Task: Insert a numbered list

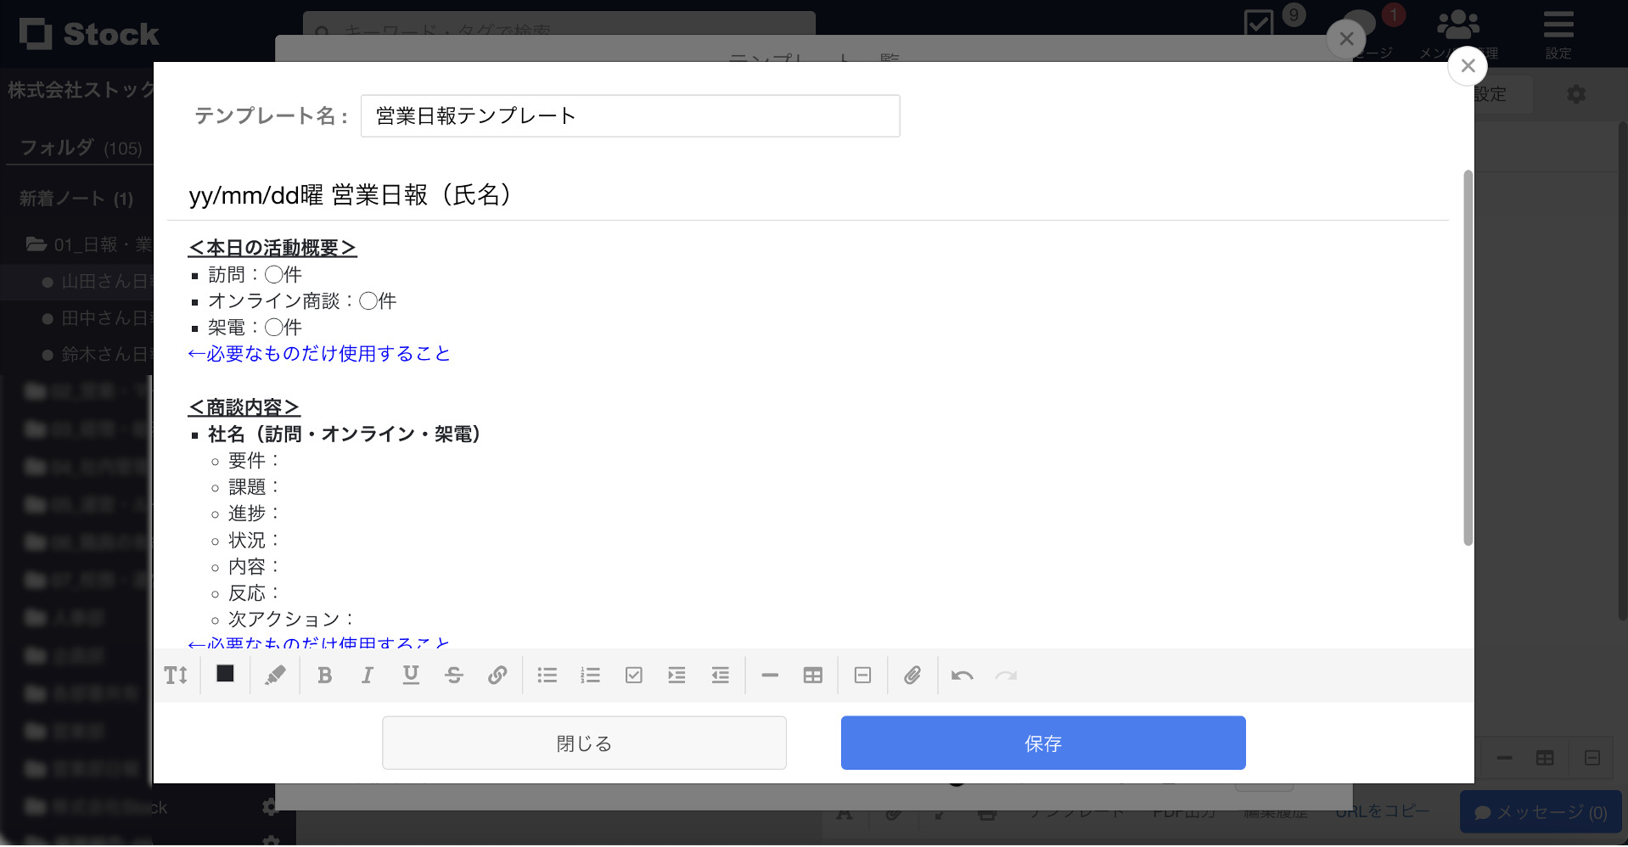Action: click(590, 675)
